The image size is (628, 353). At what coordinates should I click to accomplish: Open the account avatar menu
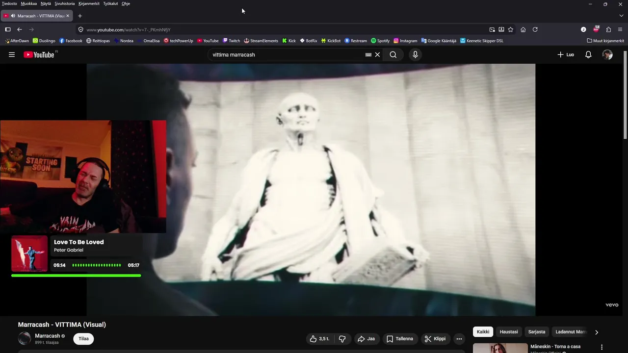click(x=607, y=54)
